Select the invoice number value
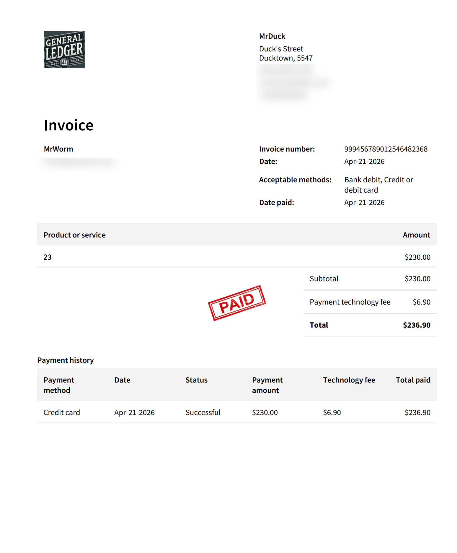 click(x=386, y=149)
